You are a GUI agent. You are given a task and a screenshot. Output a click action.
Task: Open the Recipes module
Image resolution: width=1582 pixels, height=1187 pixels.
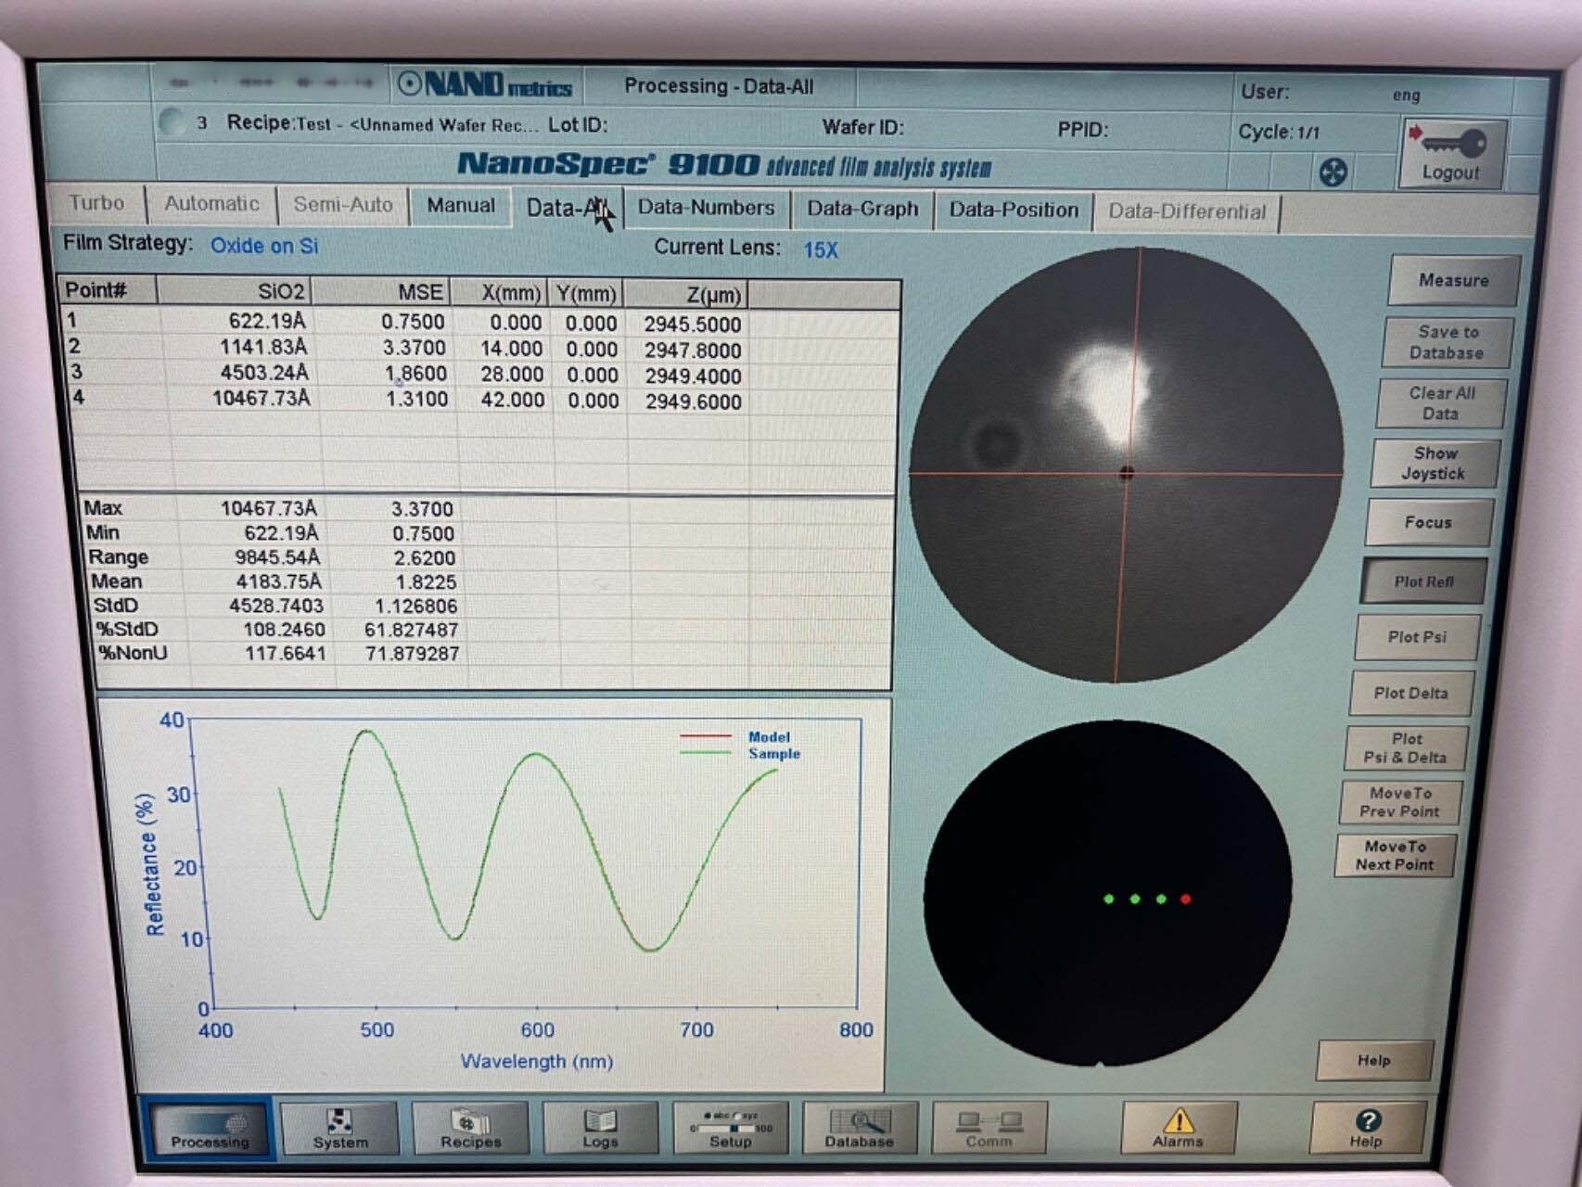tap(470, 1128)
